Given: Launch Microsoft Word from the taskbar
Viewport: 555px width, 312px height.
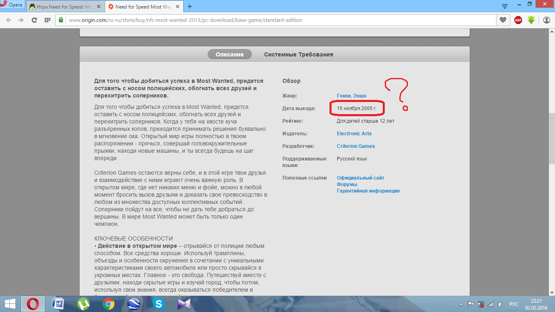Looking at the screenshot, I should (58, 304).
